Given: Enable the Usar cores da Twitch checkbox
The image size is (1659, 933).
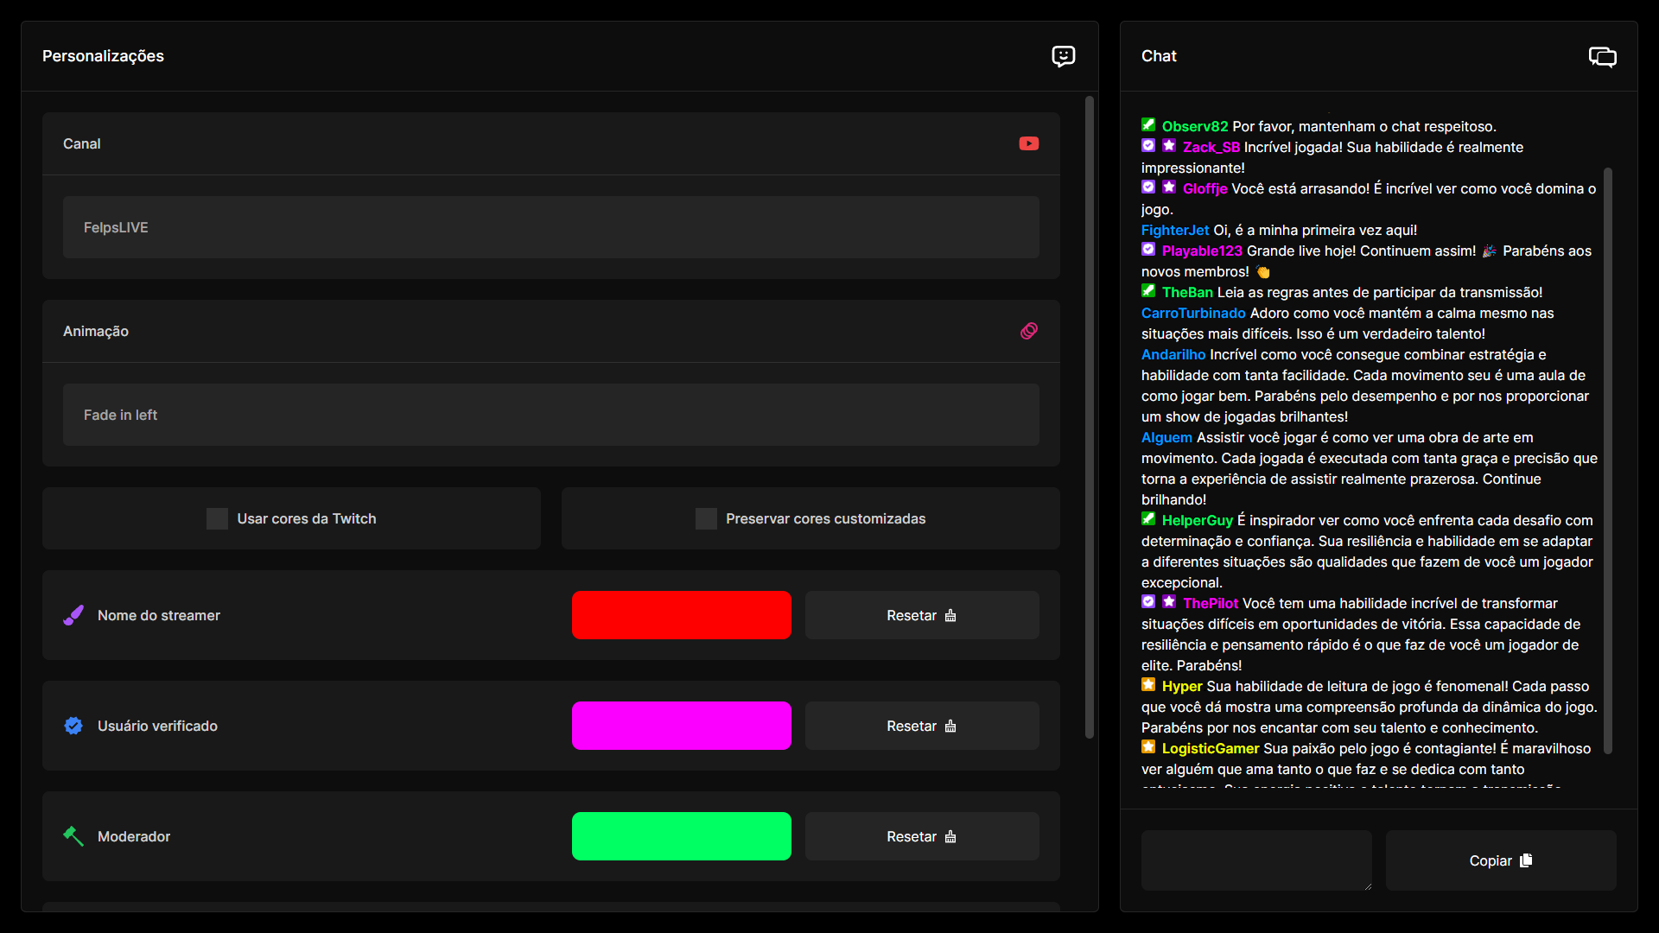Looking at the screenshot, I should (x=217, y=518).
